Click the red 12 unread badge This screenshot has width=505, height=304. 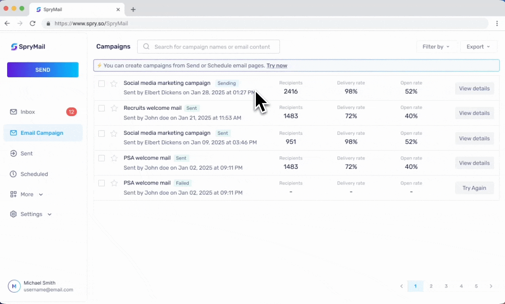pos(71,112)
